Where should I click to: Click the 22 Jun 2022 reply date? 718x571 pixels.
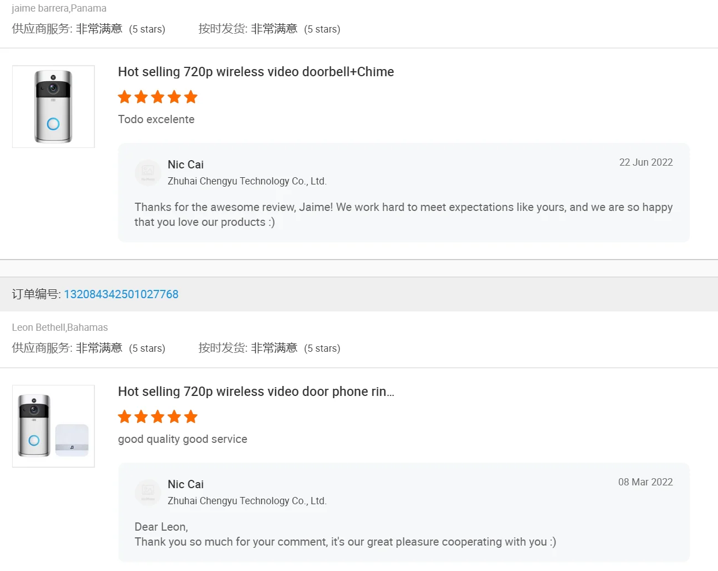click(646, 162)
